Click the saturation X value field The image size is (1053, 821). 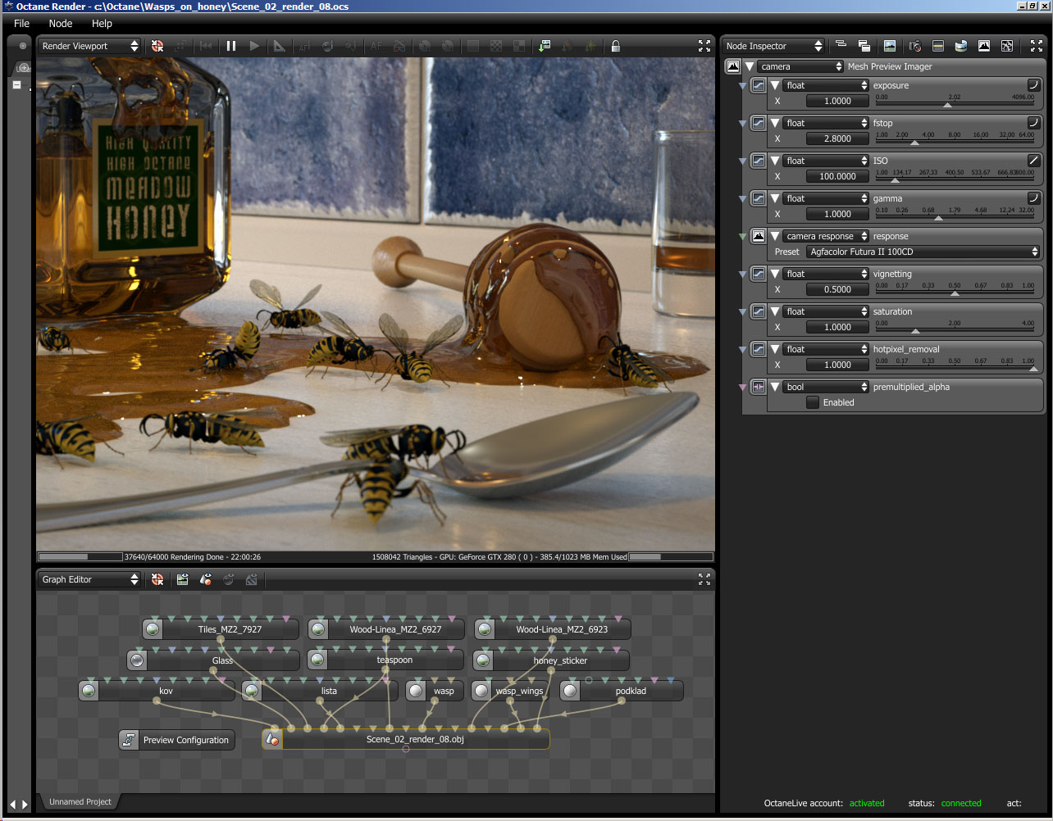(x=836, y=327)
